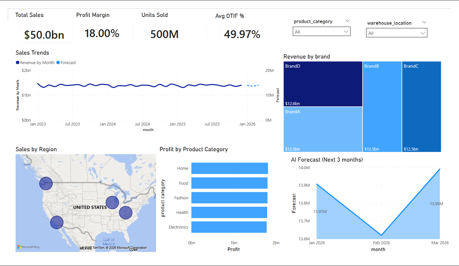Click the warehouse_location slicer title

click(389, 23)
